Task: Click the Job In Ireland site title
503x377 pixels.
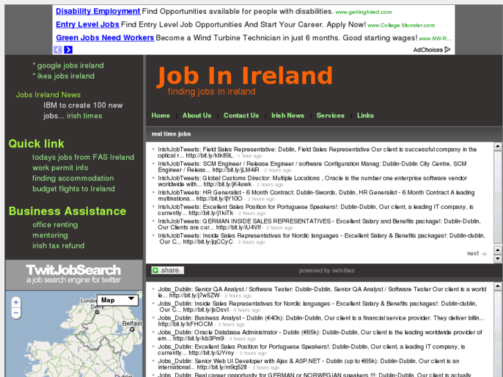Action: point(244,75)
